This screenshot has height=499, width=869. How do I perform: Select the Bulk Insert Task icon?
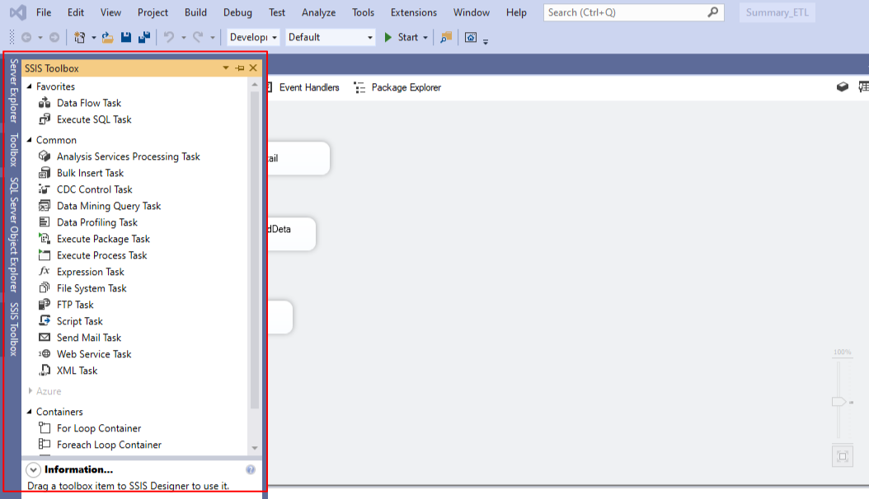pyautogui.click(x=45, y=173)
